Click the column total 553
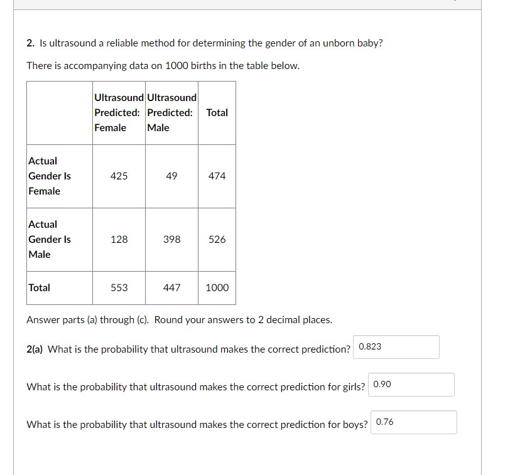 coord(119,288)
